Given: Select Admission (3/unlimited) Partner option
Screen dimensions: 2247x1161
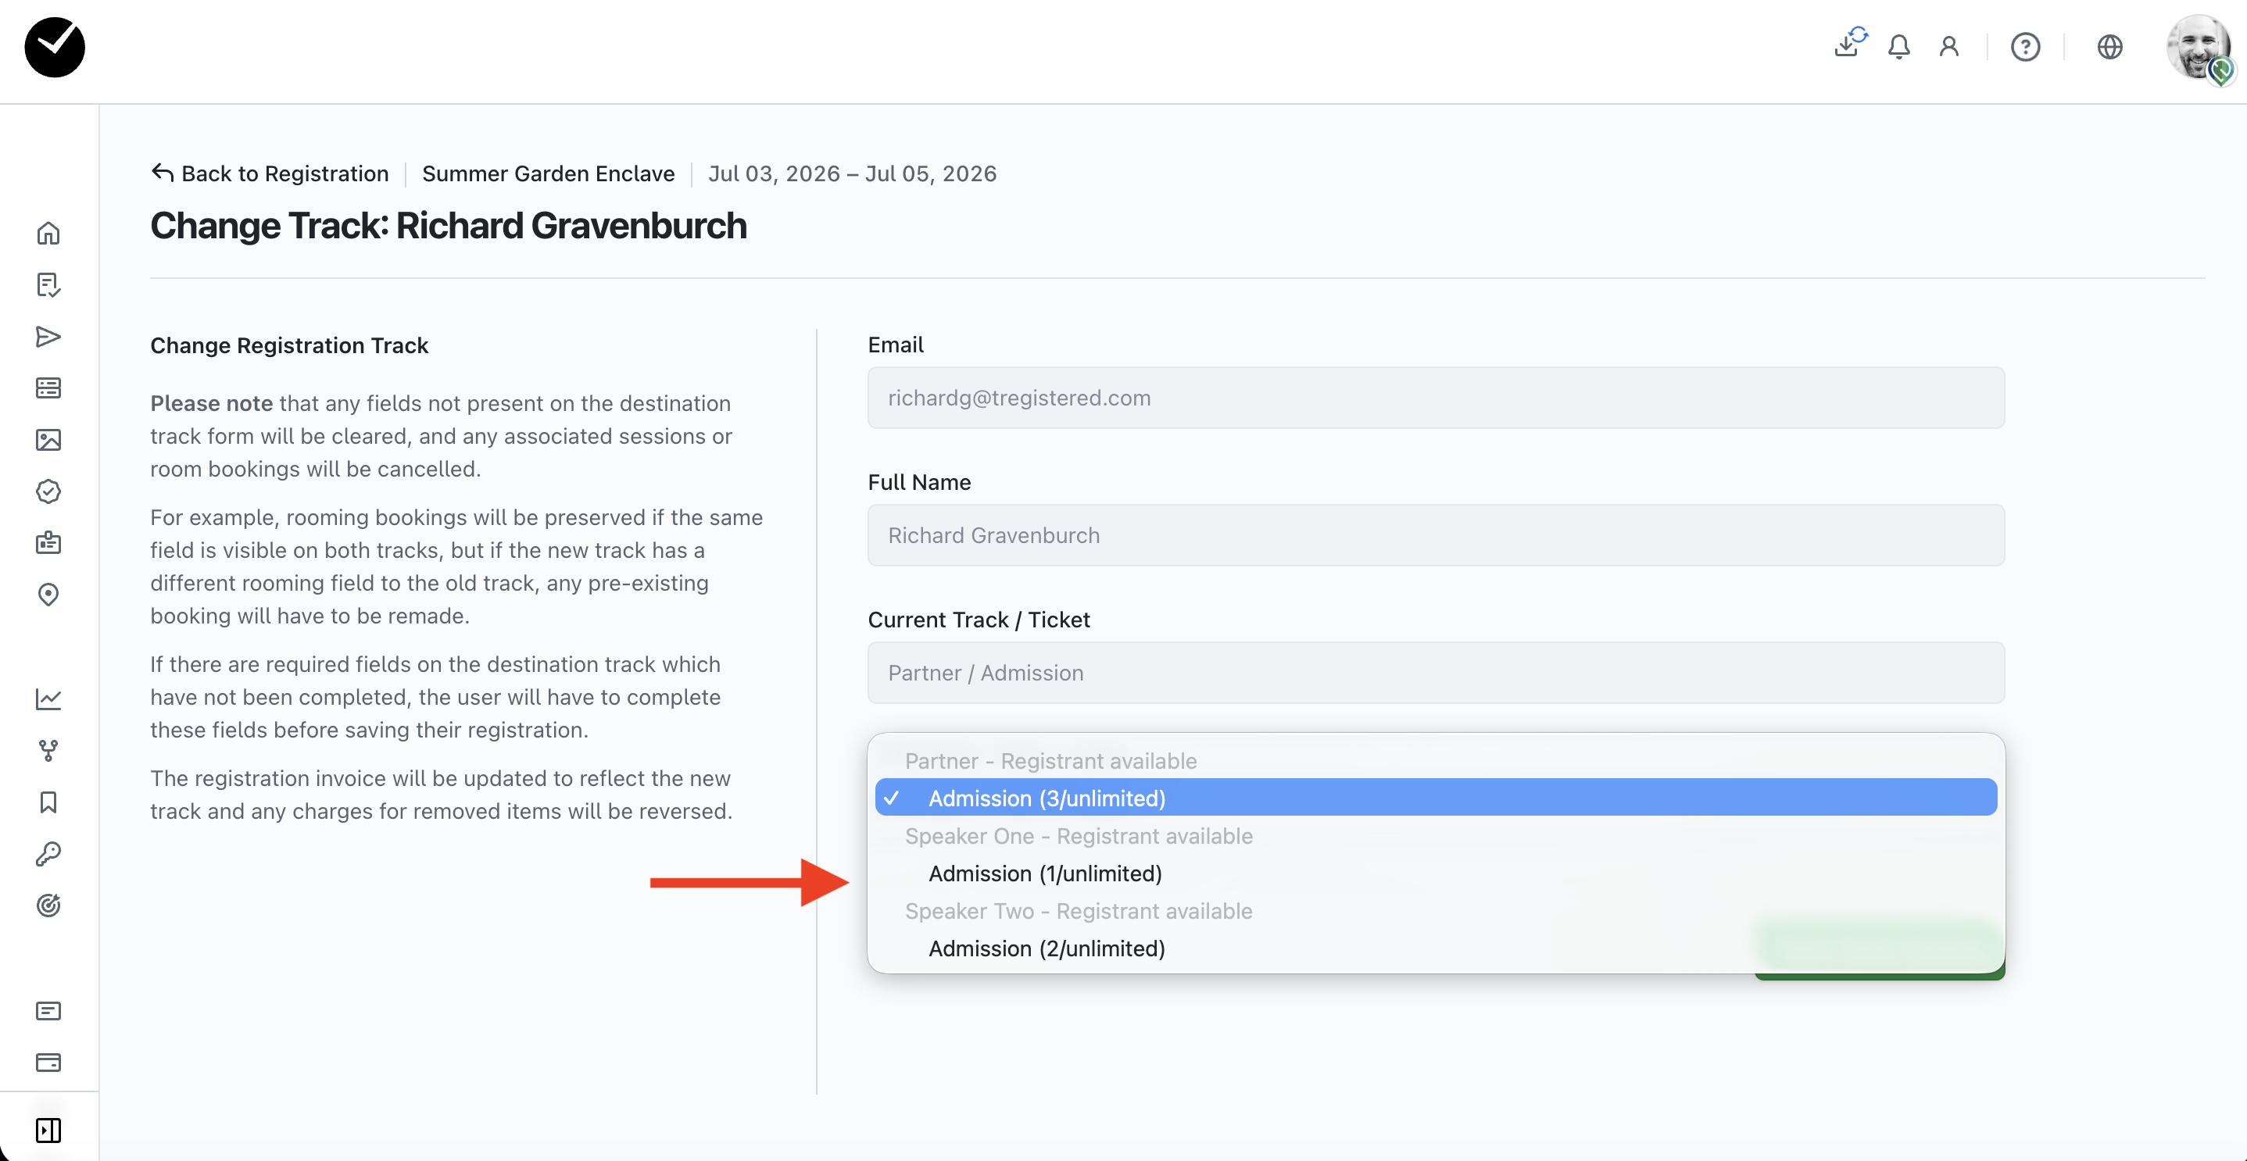Looking at the screenshot, I should (1046, 798).
